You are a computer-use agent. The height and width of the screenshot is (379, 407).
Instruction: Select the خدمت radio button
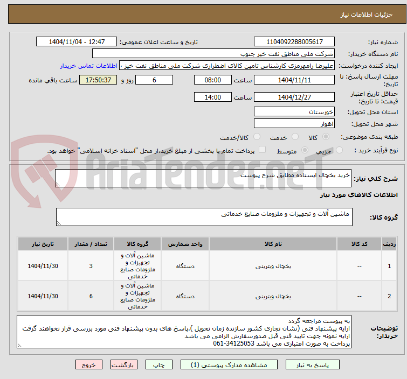click(x=295, y=136)
